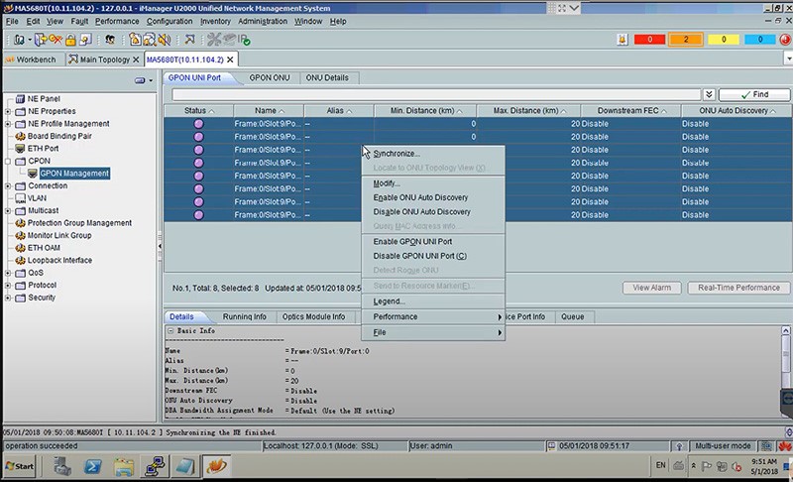Expand the Multicast tree node
Viewport: 793px width, 482px height.
coord(8,211)
